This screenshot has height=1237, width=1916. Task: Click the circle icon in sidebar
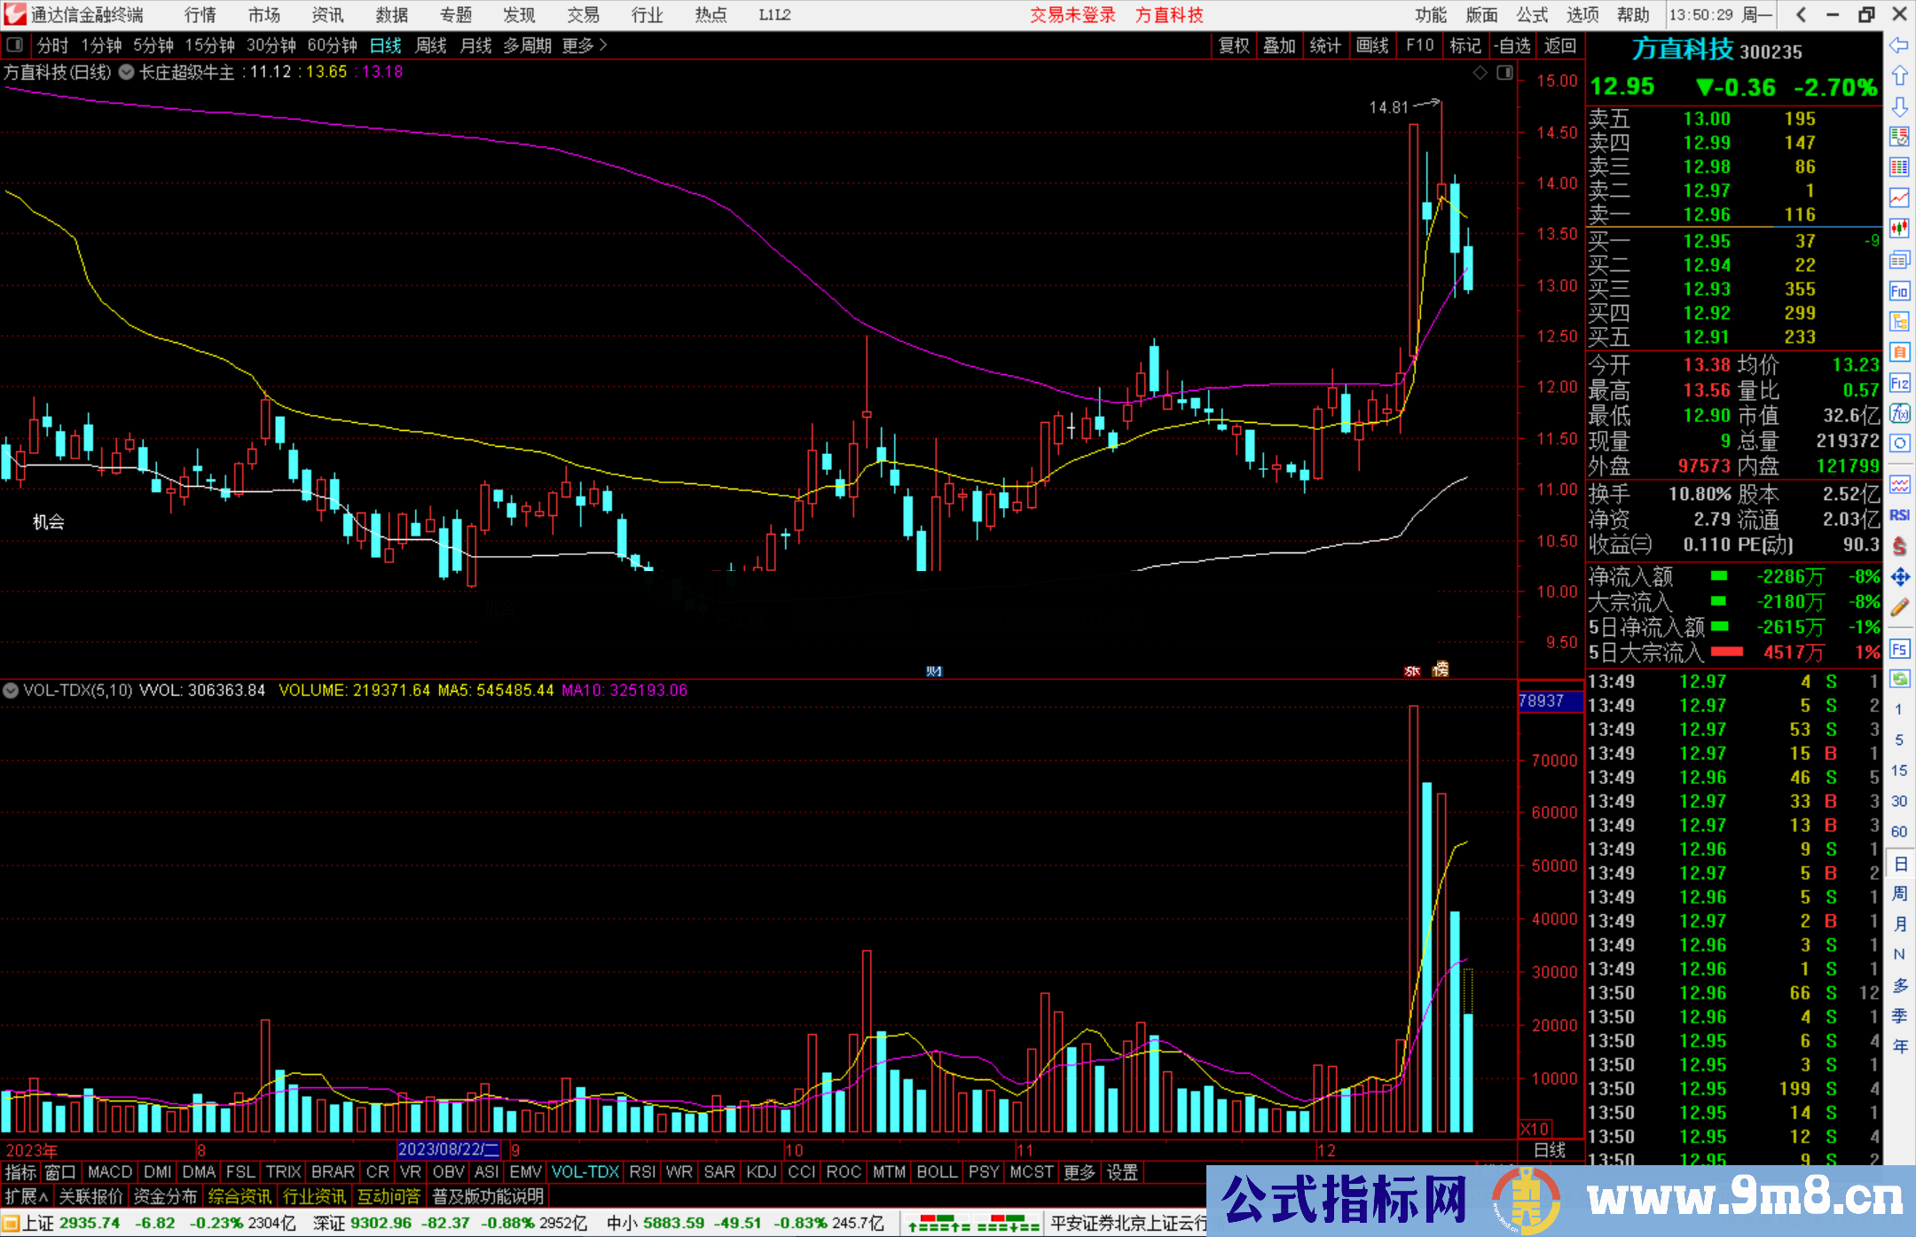tap(1899, 443)
